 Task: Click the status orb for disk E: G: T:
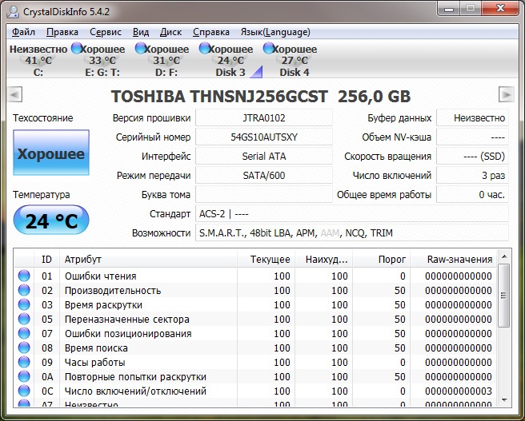77,48
